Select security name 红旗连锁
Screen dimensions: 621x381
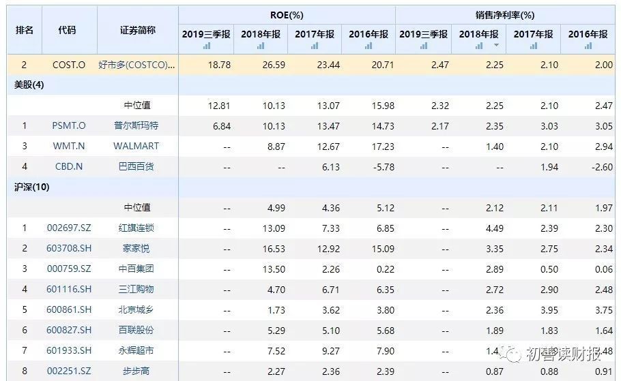(x=136, y=228)
